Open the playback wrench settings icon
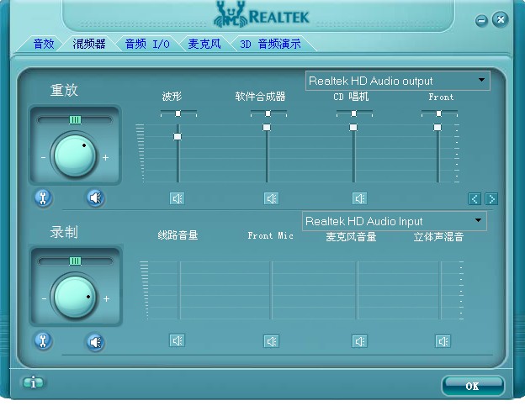Screen dimensions: 525x411 43,198
